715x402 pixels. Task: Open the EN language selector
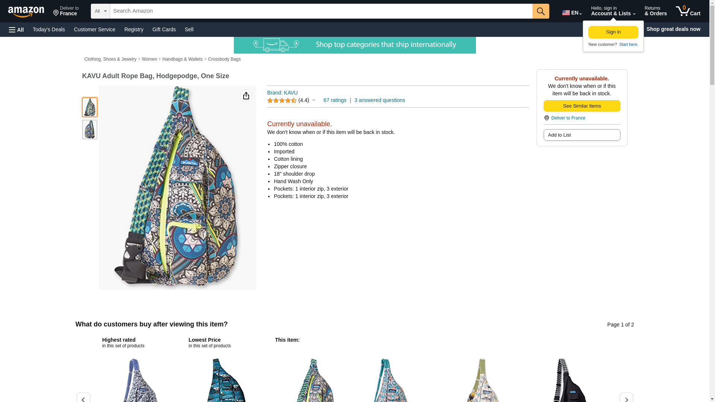(x=572, y=12)
